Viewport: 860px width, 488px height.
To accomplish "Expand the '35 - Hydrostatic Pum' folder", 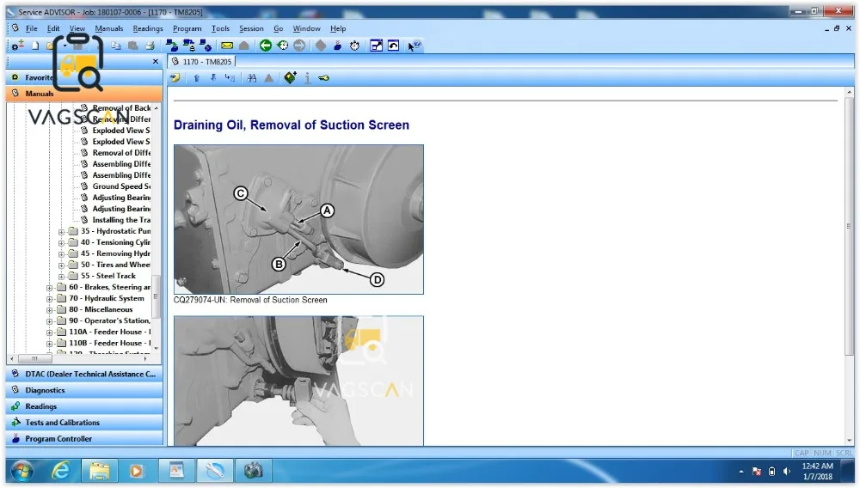I will [x=61, y=232].
